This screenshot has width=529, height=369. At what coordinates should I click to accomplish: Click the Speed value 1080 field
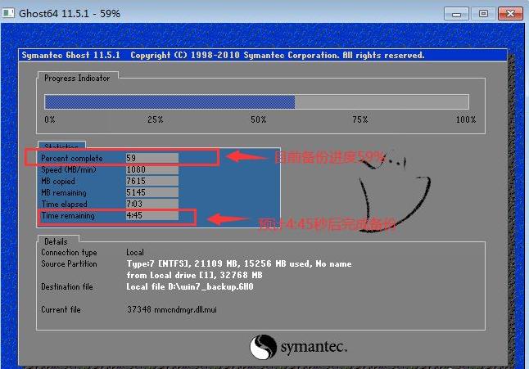151,169
